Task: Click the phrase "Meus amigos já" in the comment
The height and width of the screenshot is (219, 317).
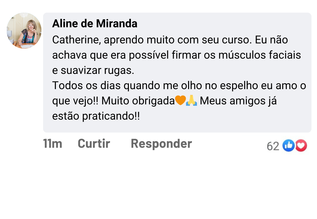Action: (x=238, y=101)
